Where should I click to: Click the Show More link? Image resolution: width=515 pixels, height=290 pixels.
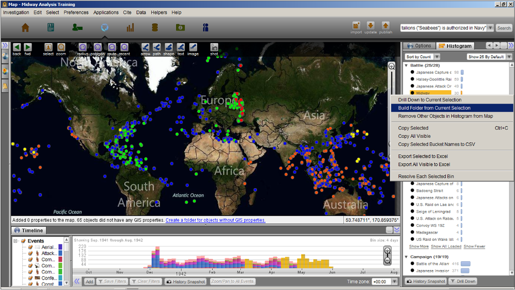click(419, 247)
